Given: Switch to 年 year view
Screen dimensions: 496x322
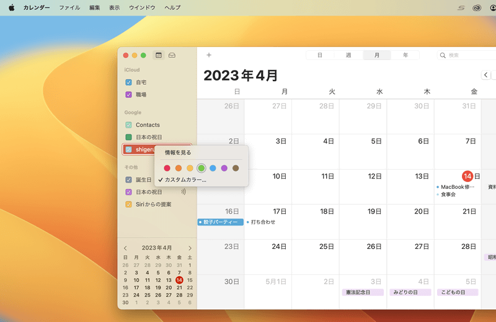Looking at the screenshot, I should [405, 55].
